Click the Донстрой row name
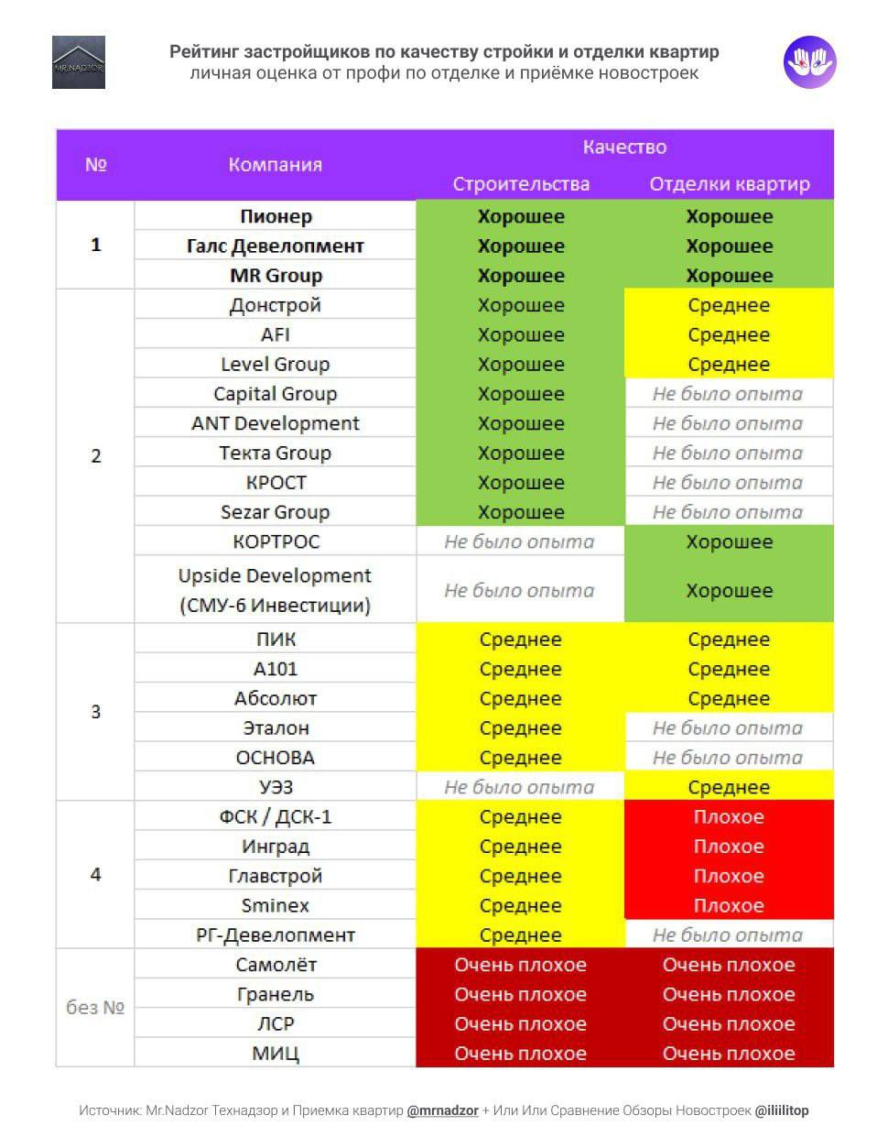This screenshot has width=888, height=1148. coord(276,305)
